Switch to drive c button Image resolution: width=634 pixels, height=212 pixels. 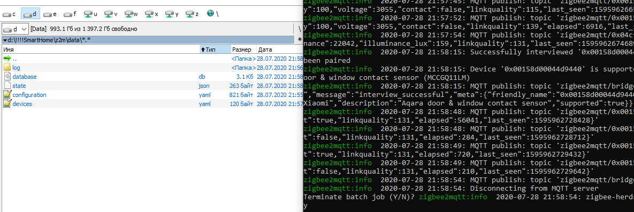pos(9,14)
